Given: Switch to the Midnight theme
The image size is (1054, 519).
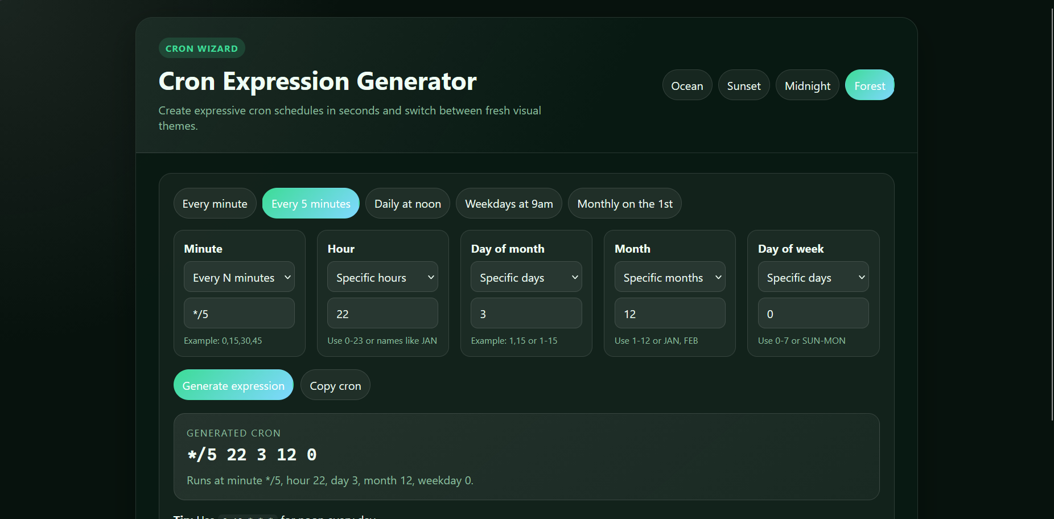Looking at the screenshot, I should coord(807,85).
